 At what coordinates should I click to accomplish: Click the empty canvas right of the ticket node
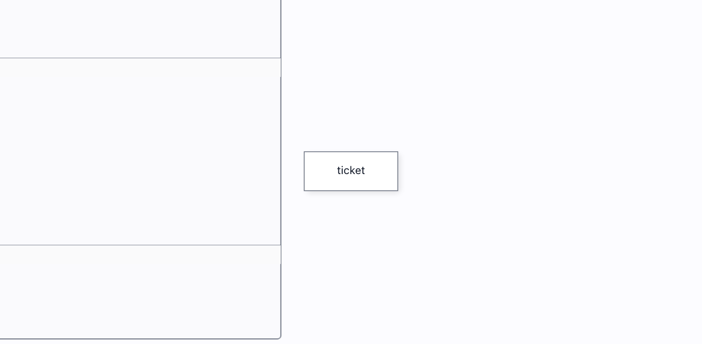pos(550,171)
